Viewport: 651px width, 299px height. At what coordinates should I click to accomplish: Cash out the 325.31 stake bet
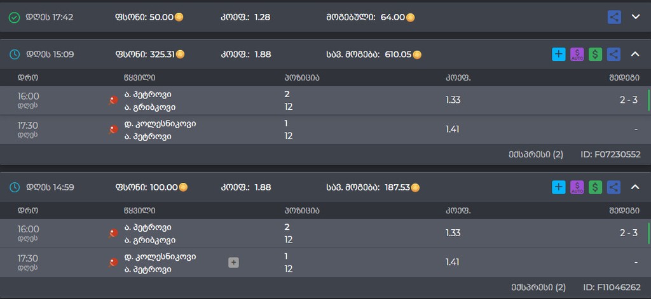[x=595, y=55]
